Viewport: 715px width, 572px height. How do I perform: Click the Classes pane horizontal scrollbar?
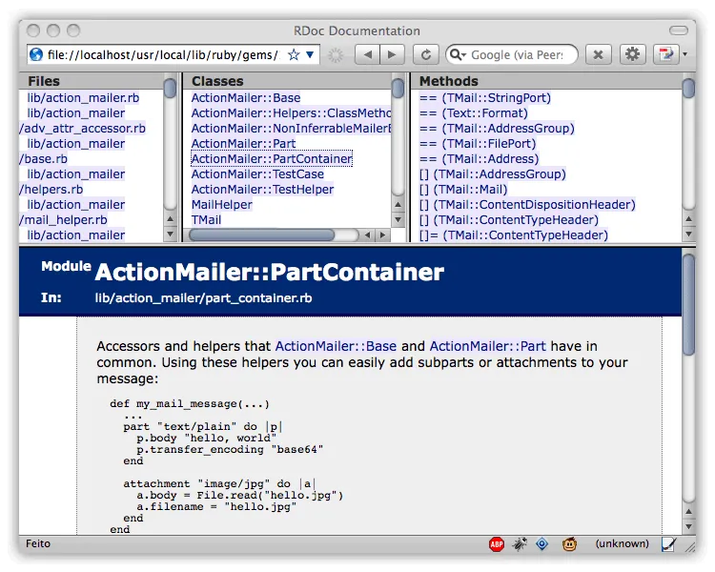[286, 235]
